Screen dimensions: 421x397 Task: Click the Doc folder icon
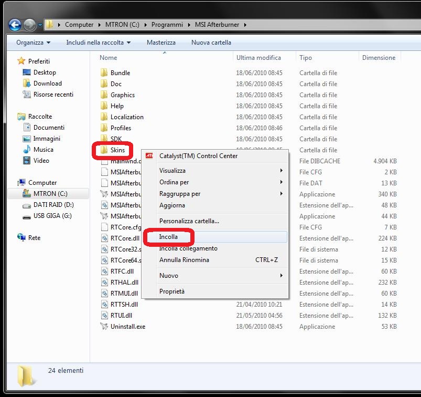click(104, 83)
